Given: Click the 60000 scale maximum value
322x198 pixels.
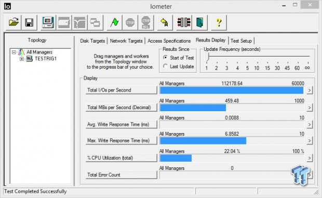Looking at the screenshot, I should (x=298, y=83).
